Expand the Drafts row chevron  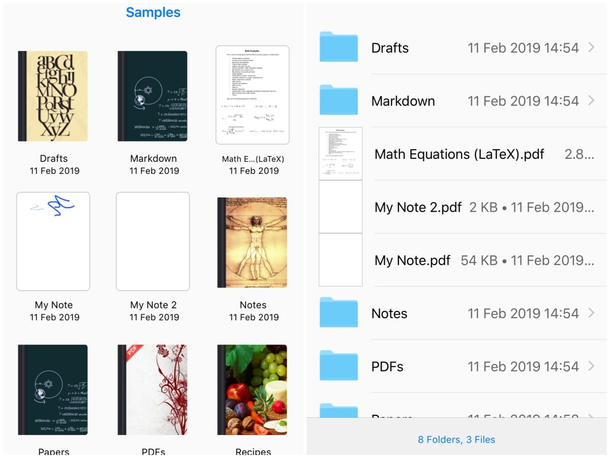point(591,48)
